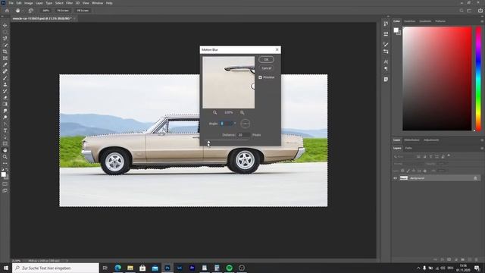
Task: Click the Motion Blur distance slider handle
Action: (x=208, y=143)
